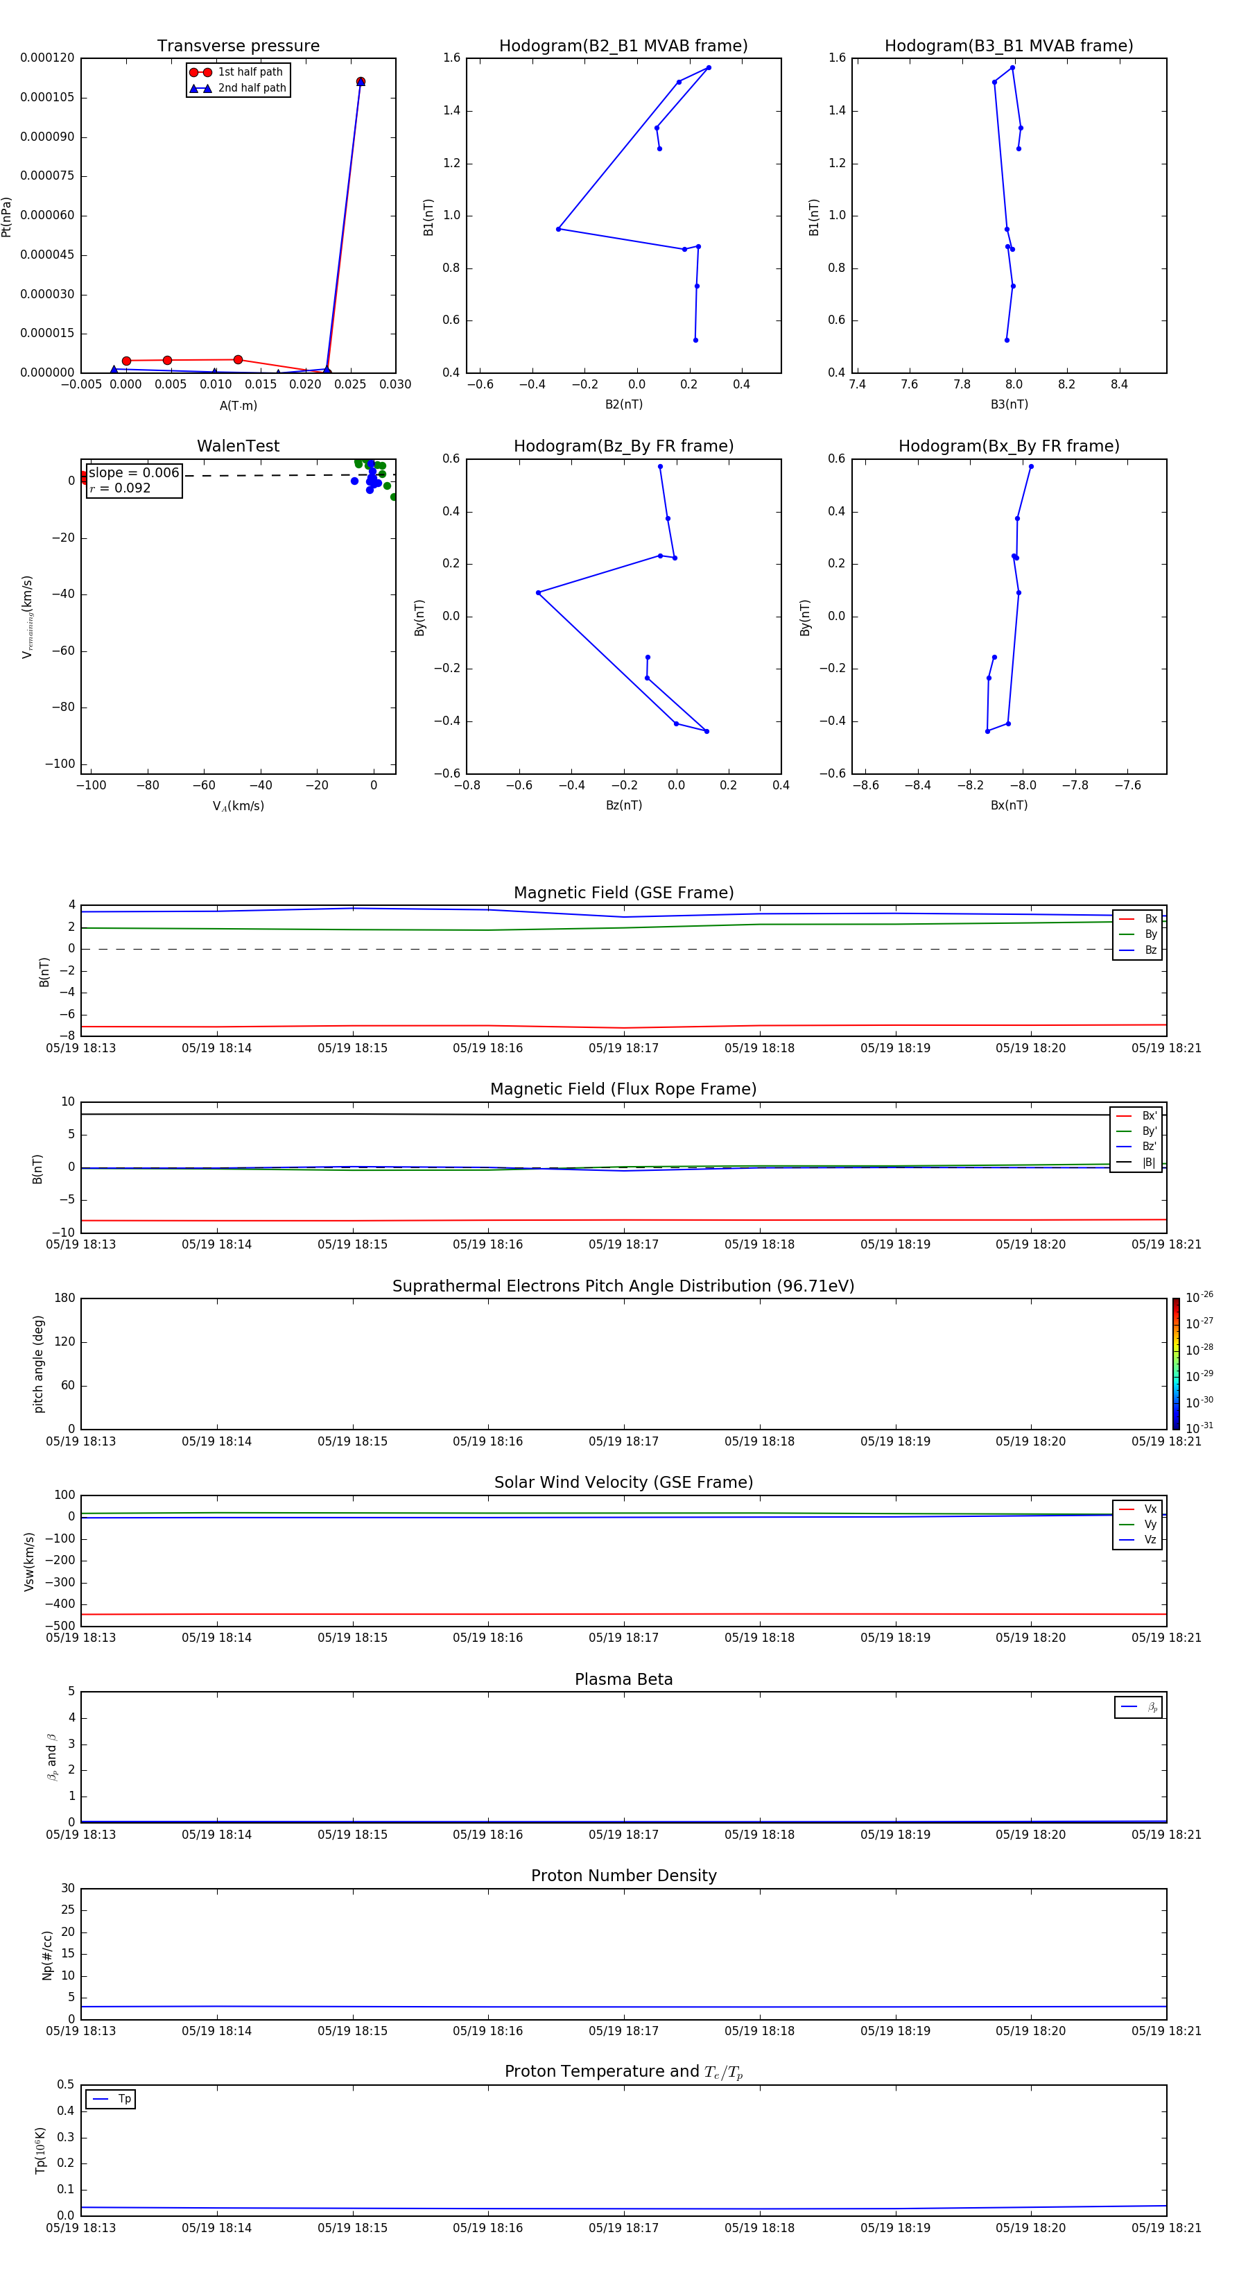Screen dimensions: 1248x2289
Task: Click the 'WalenTest' plot title
Action: [238, 446]
